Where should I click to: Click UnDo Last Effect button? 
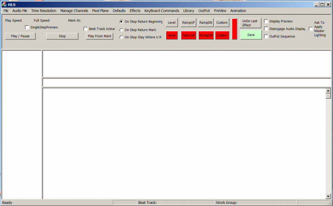click(x=250, y=23)
